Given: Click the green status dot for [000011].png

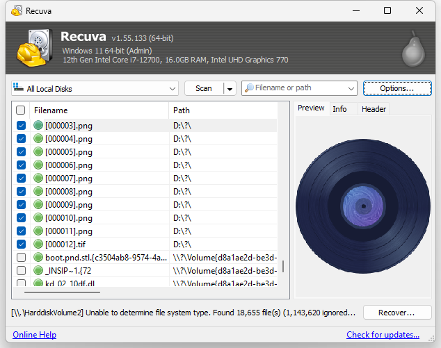Looking at the screenshot, I should pos(38,231).
